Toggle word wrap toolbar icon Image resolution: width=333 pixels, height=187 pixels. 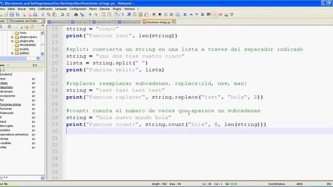(x=117, y=15)
